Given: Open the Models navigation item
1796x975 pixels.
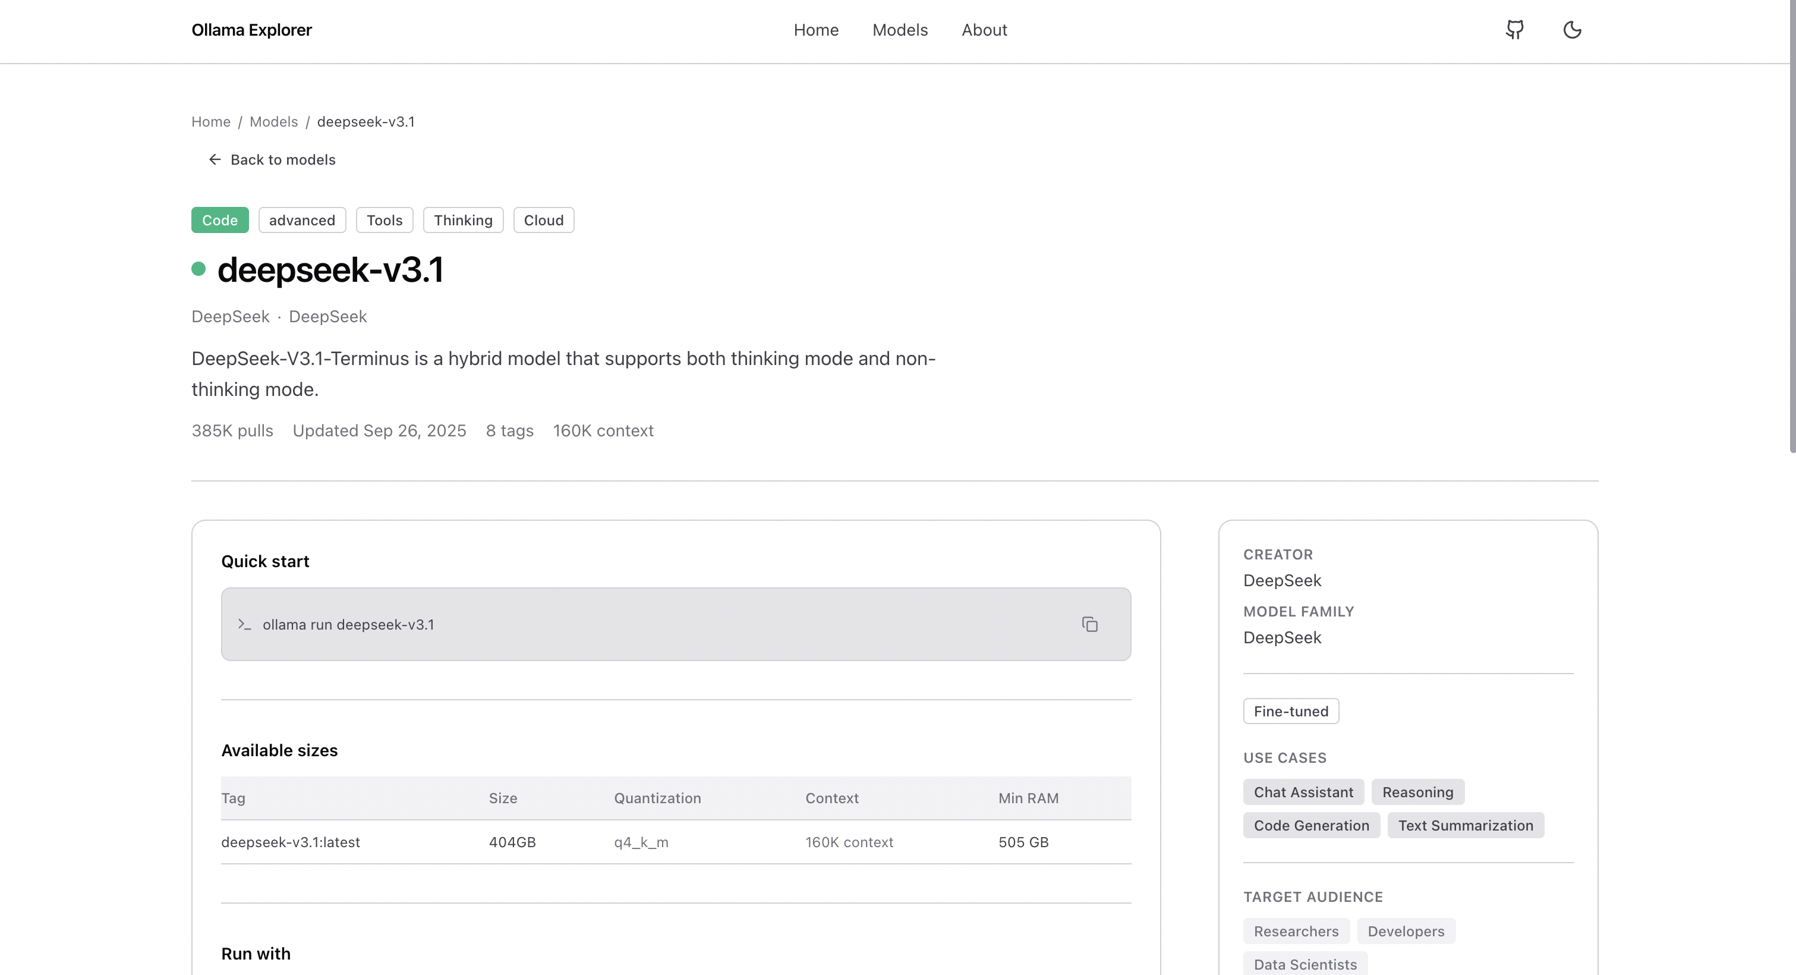Looking at the screenshot, I should pos(899,30).
